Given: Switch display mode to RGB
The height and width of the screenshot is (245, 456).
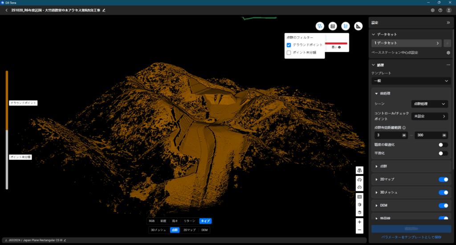Looking at the screenshot, I should [x=152, y=221].
